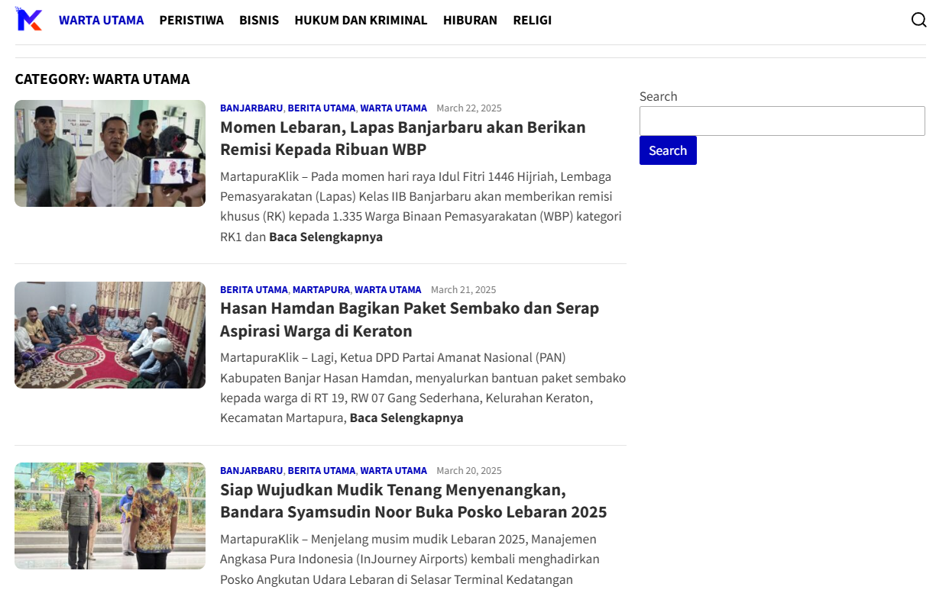Image resolution: width=936 pixels, height=590 pixels.
Task: Click WARTA UTAMA tag on March 21 article
Action: point(388,290)
